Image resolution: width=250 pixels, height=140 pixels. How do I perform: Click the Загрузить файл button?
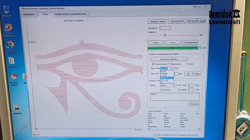click(x=157, y=21)
